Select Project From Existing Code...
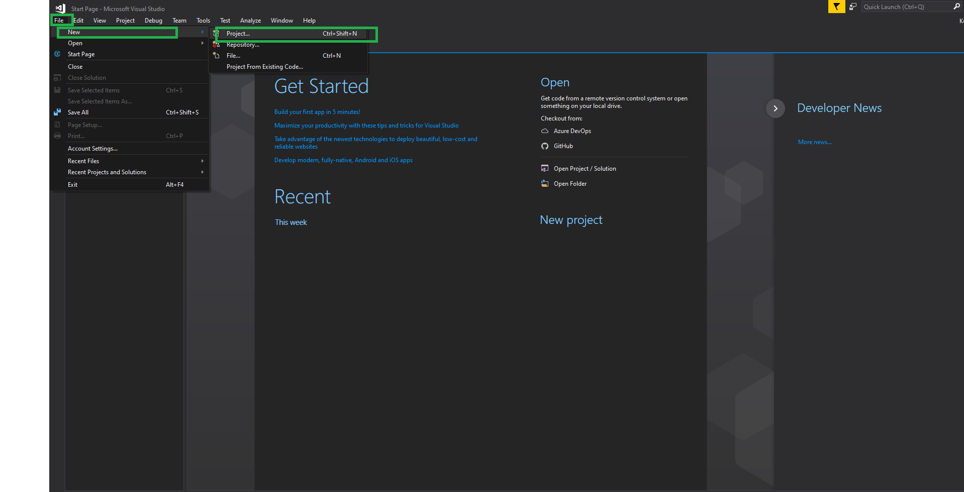 point(288,67)
